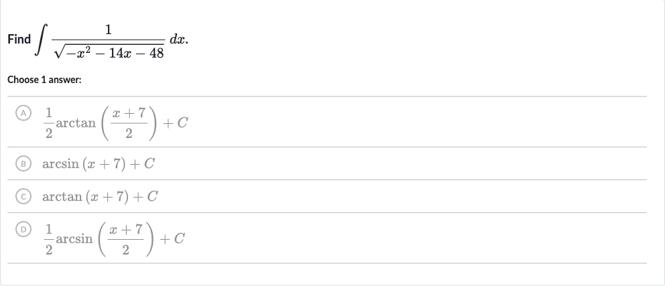Click the one-half fraction in option A

[x=49, y=123]
